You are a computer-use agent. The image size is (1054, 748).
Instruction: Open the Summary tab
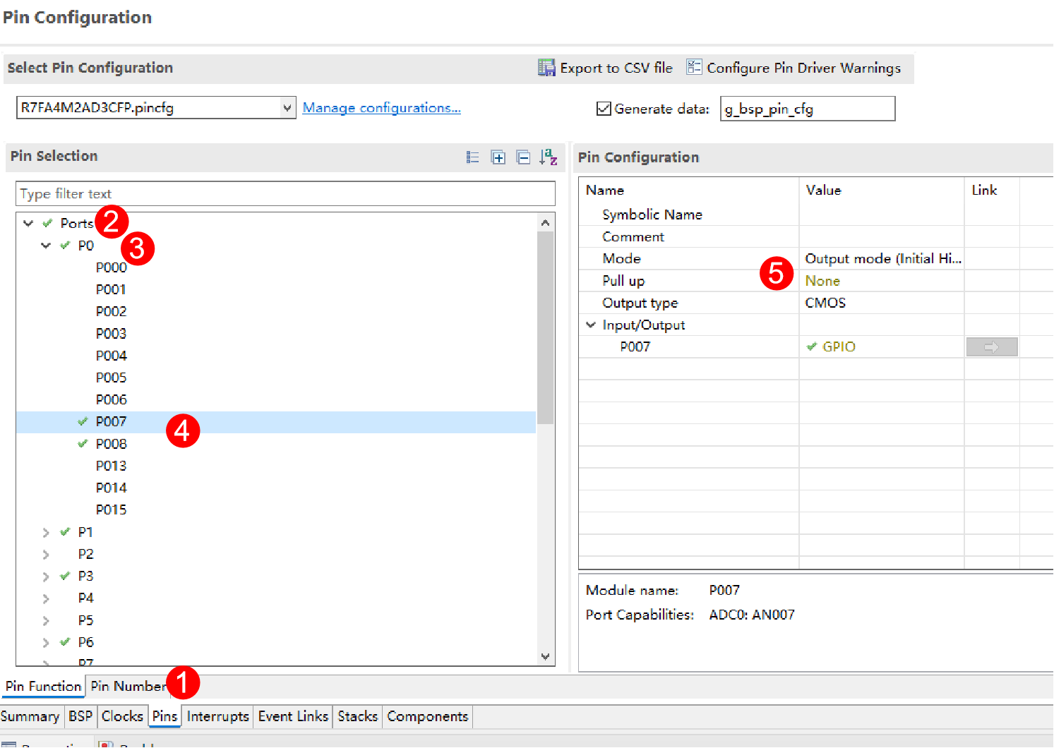click(30, 716)
